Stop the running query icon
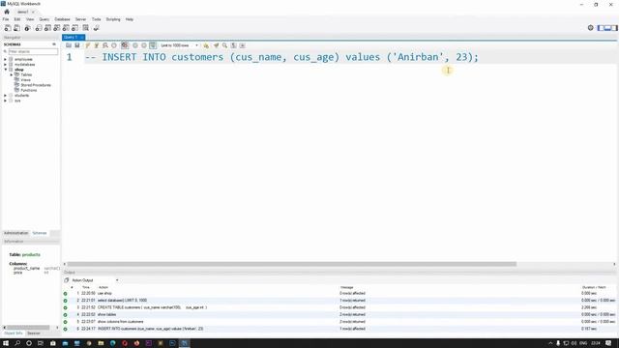Image resolution: width=619 pixels, height=348 pixels. pyautogui.click(x=114, y=45)
